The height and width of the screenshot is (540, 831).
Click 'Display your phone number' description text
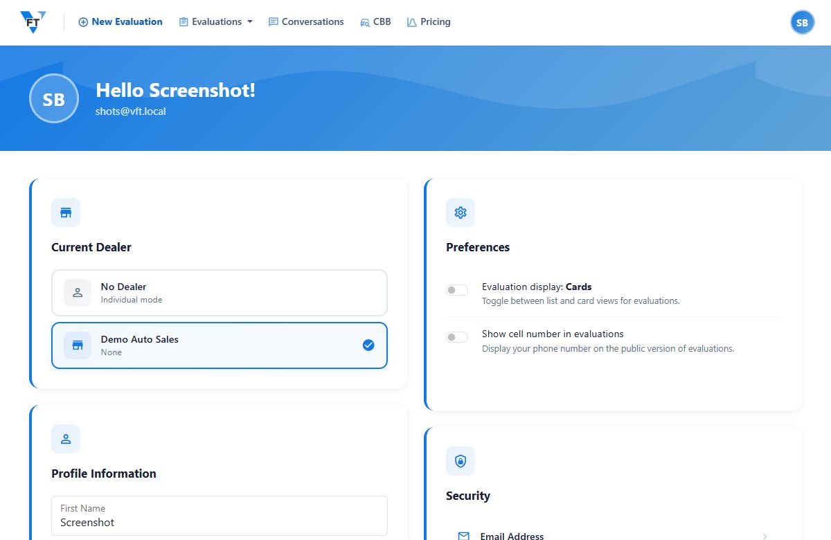[x=608, y=348]
